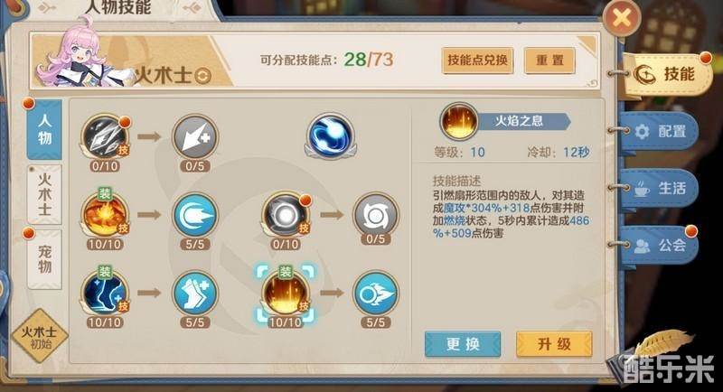723x392 pixels.
Task: Switch to the 火术士 side tab
Action: [x=44, y=194]
